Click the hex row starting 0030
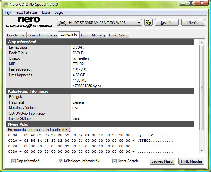The image size is (211, 172). click(x=90, y=152)
